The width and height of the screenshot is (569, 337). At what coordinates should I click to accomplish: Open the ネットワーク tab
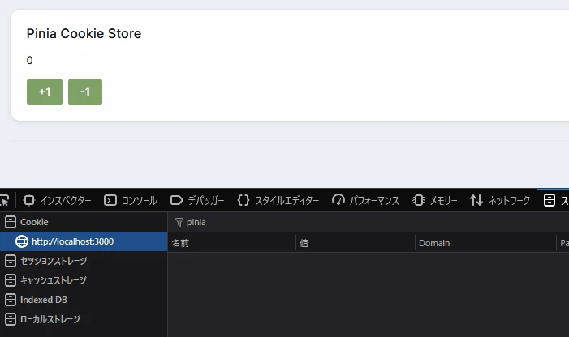[500, 200]
